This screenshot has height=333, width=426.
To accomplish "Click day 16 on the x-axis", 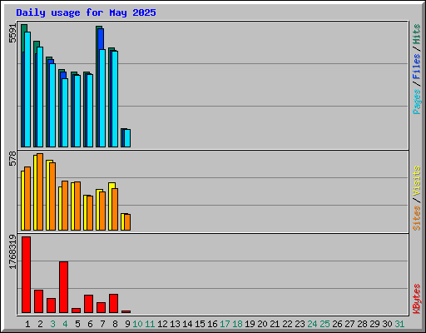I will pos(212,324).
